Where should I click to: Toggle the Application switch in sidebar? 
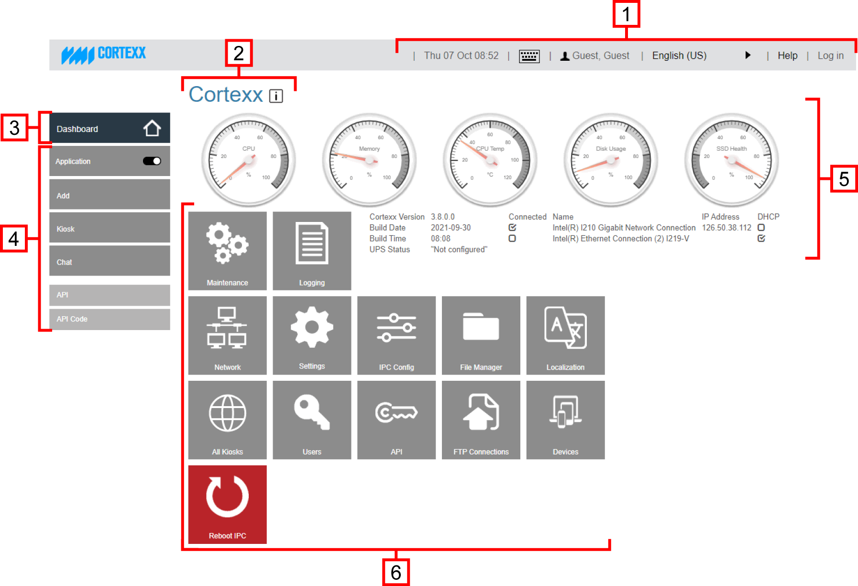(152, 161)
